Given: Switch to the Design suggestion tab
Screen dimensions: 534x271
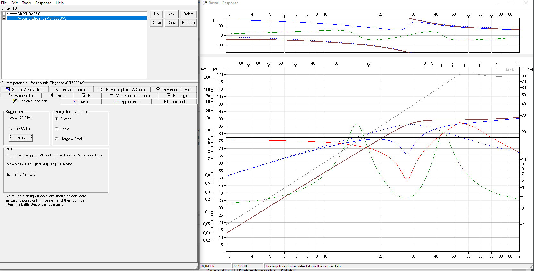Looking at the screenshot, I should point(30,101).
